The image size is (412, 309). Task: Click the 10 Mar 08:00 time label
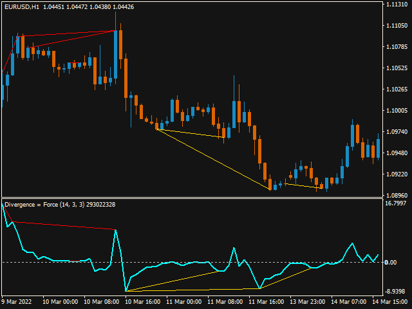coord(102,301)
